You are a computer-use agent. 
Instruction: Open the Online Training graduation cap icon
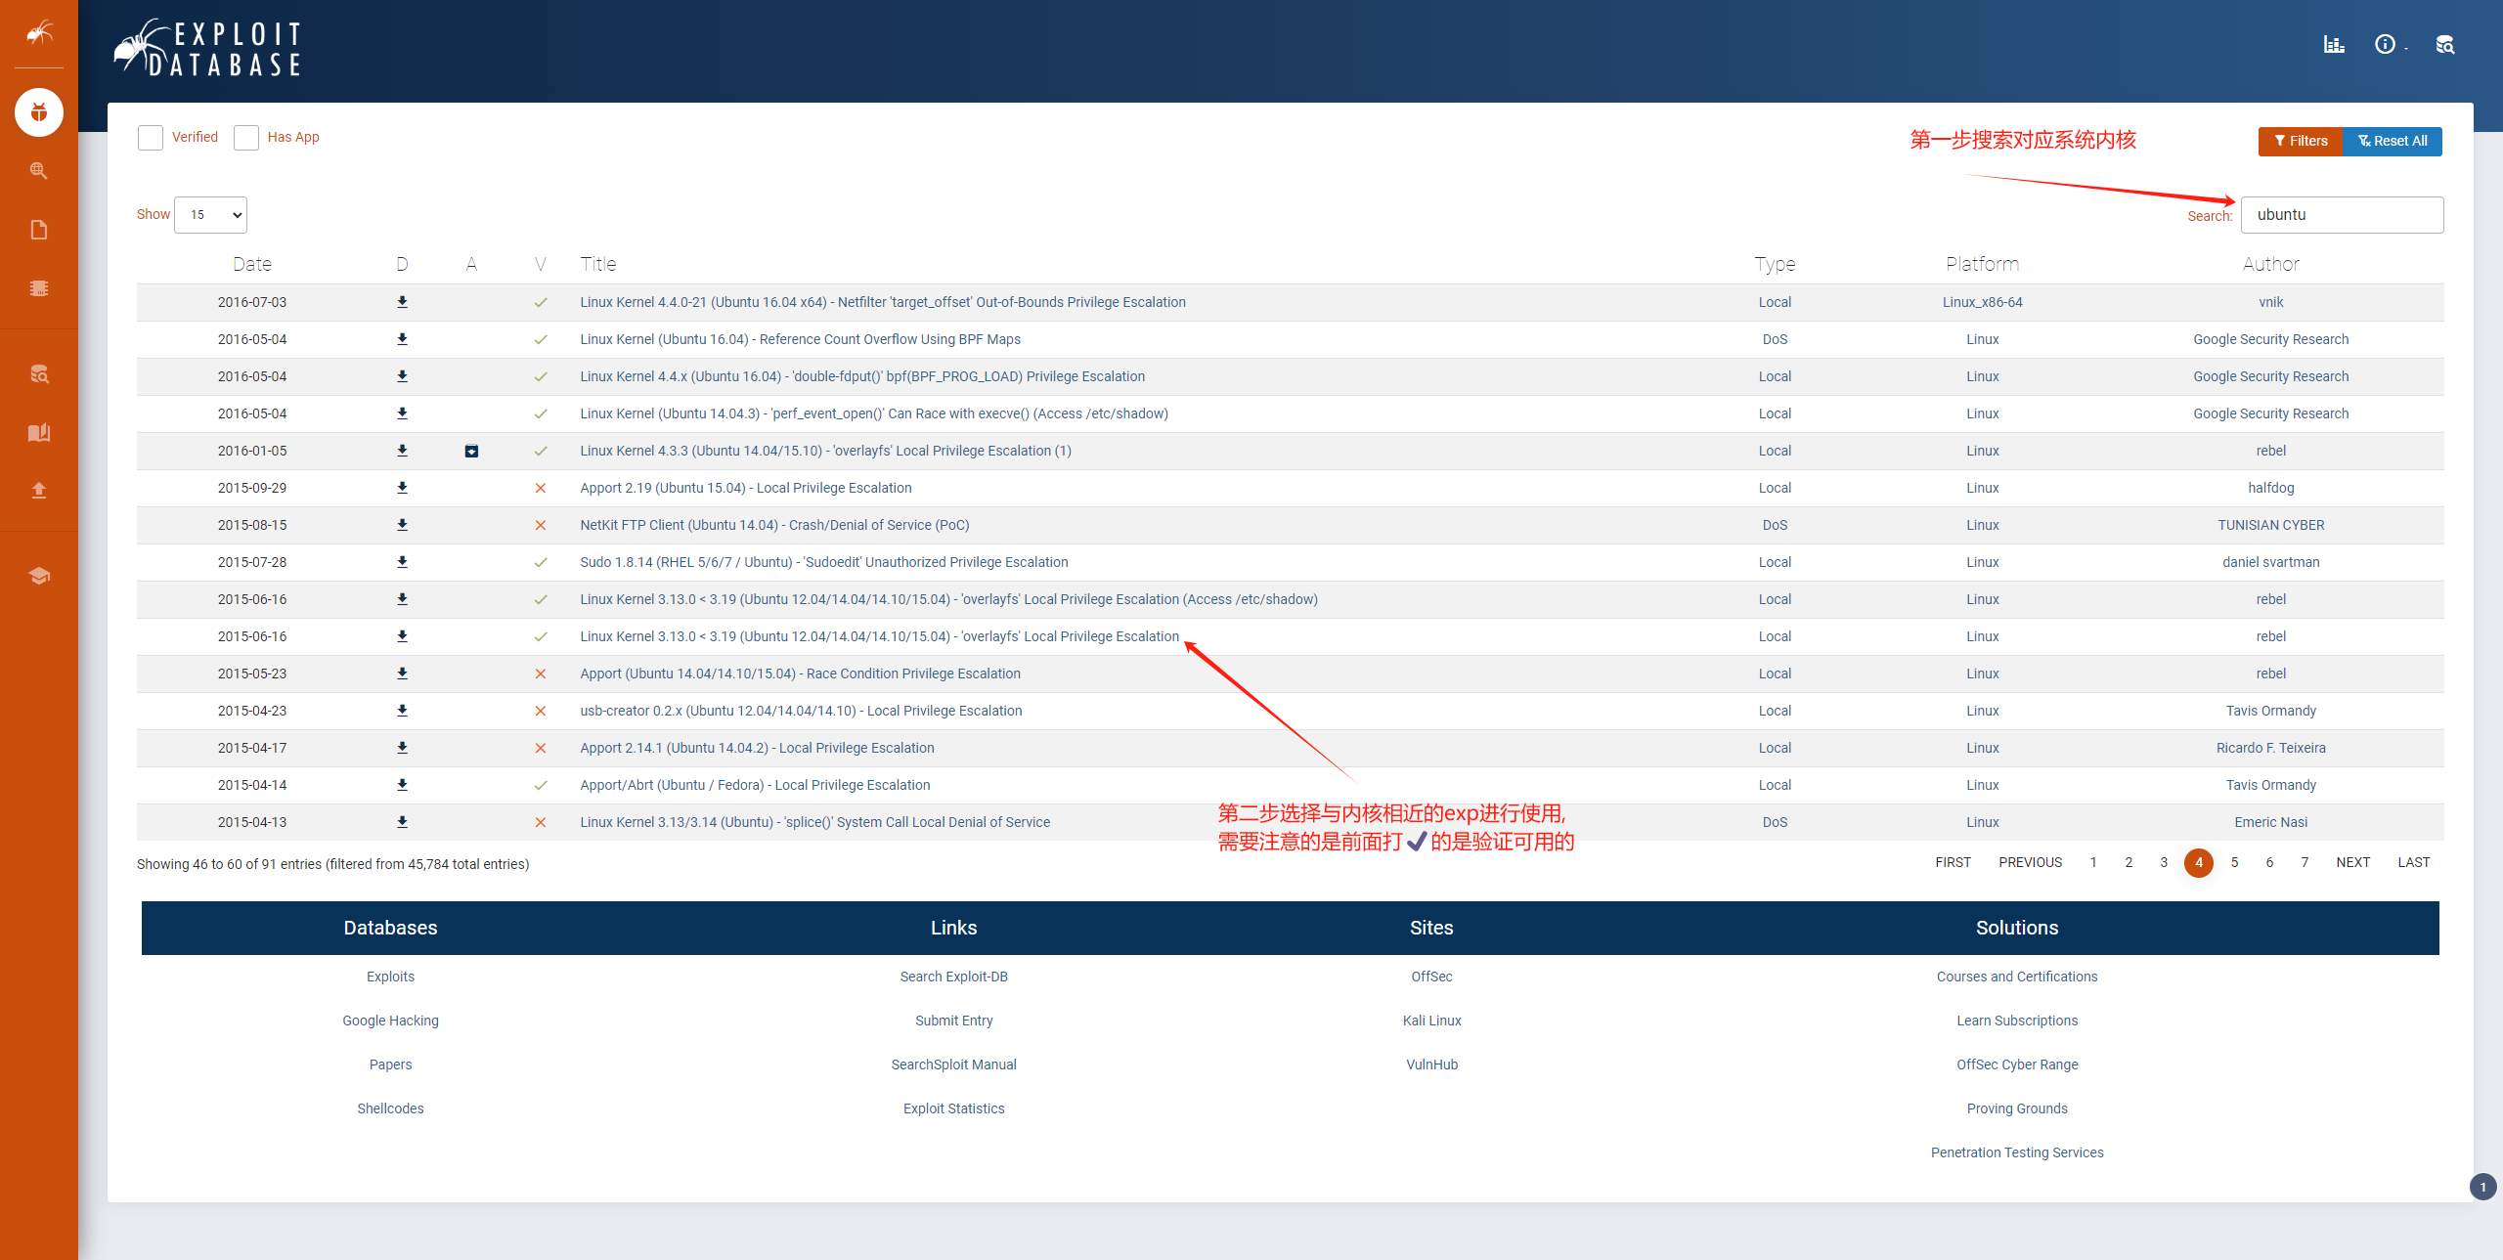pos(39,576)
